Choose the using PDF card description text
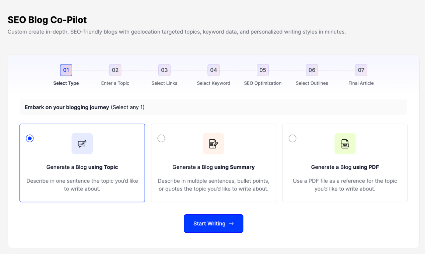Viewport: 425px width, 254px height. coord(345,185)
